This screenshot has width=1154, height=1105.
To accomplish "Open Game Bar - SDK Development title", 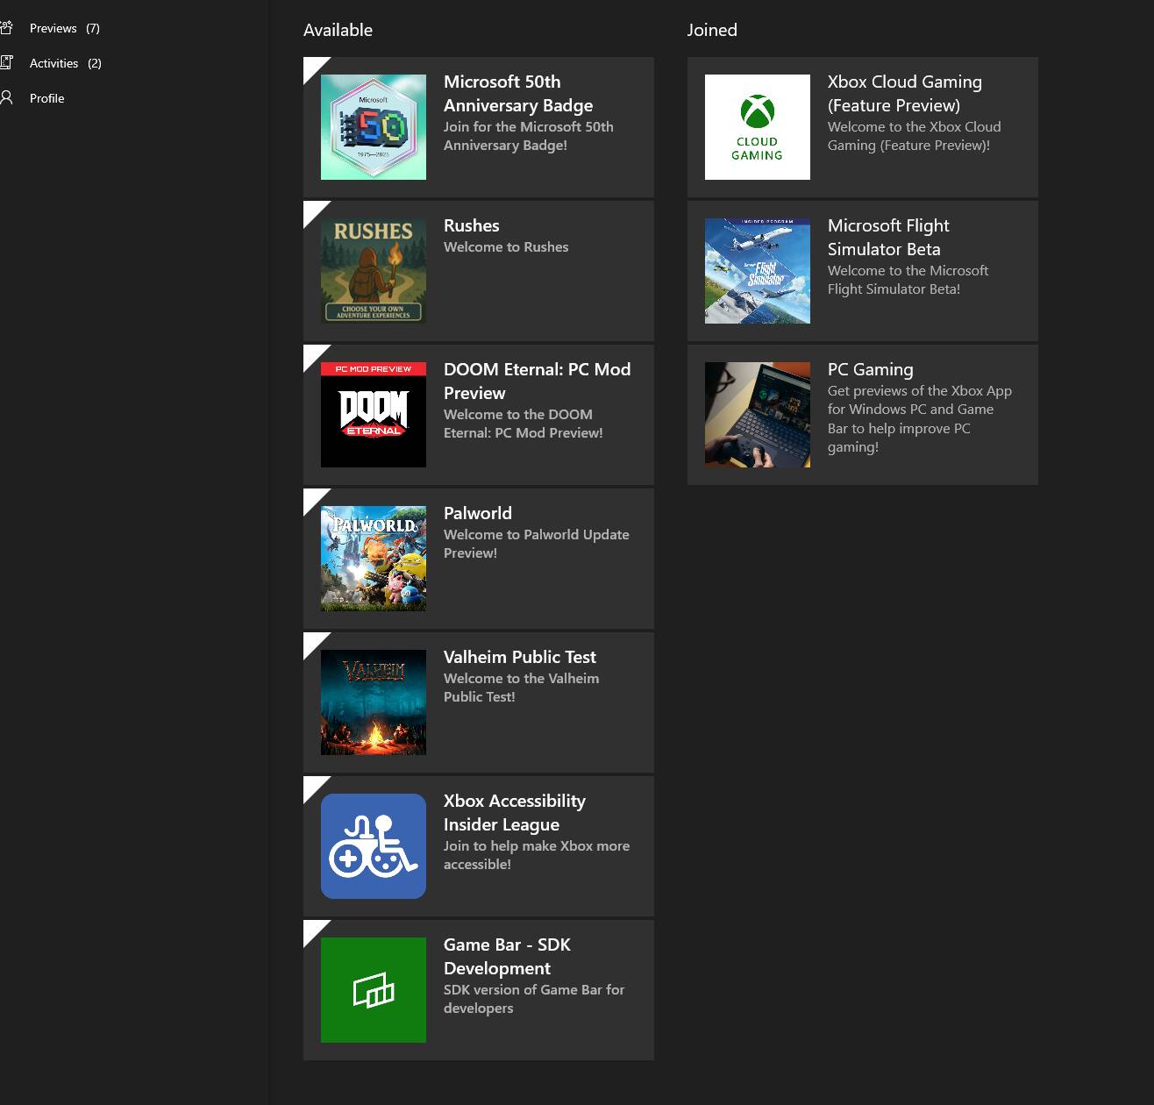I will (507, 956).
